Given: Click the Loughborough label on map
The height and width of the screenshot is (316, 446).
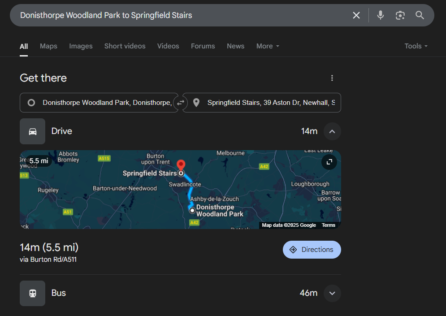Looking at the screenshot, I should pyautogui.click(x=310, y=184).
